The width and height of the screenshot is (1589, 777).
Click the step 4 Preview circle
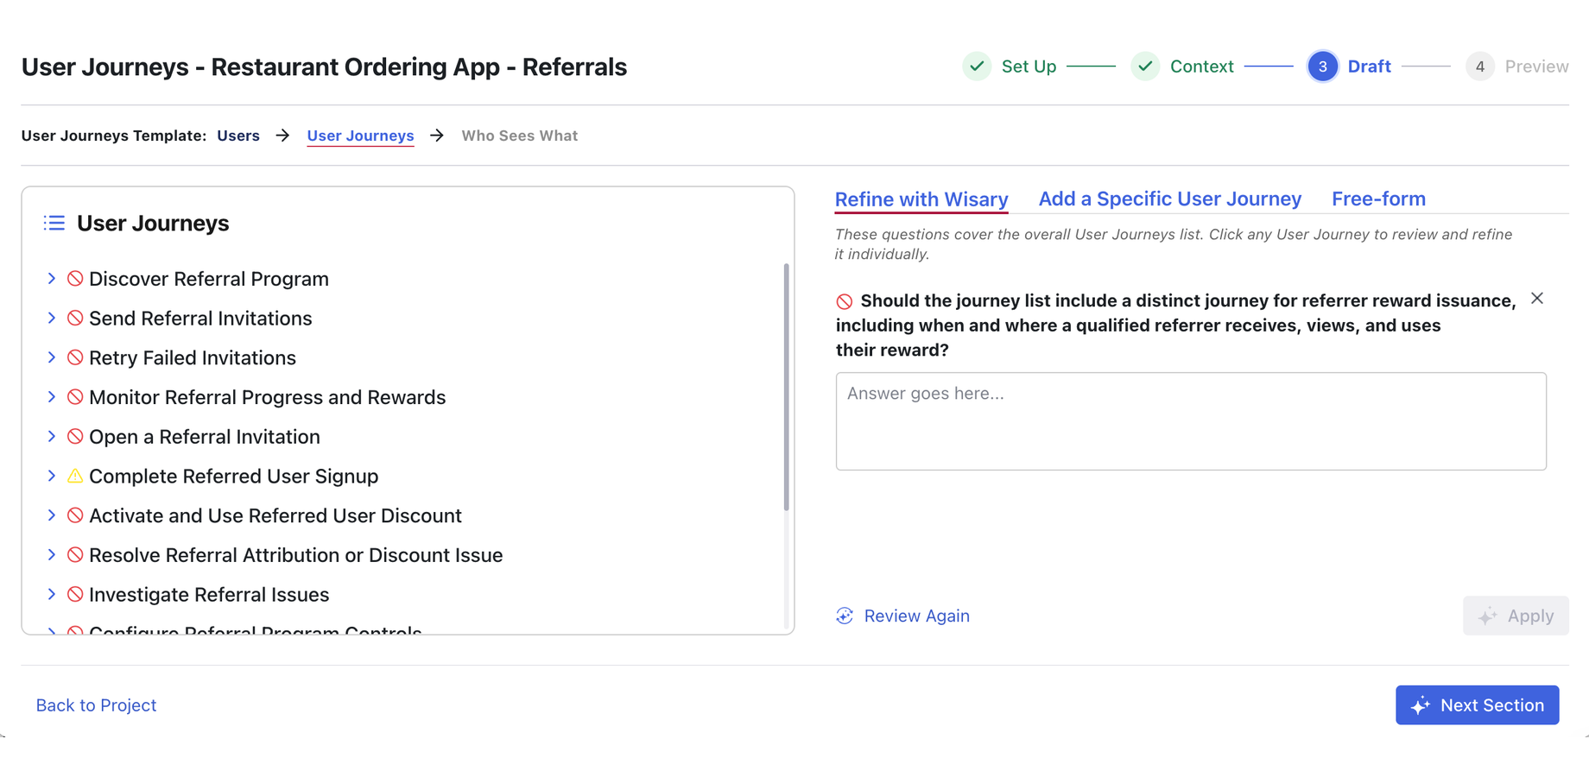(x=1480, y=66)
